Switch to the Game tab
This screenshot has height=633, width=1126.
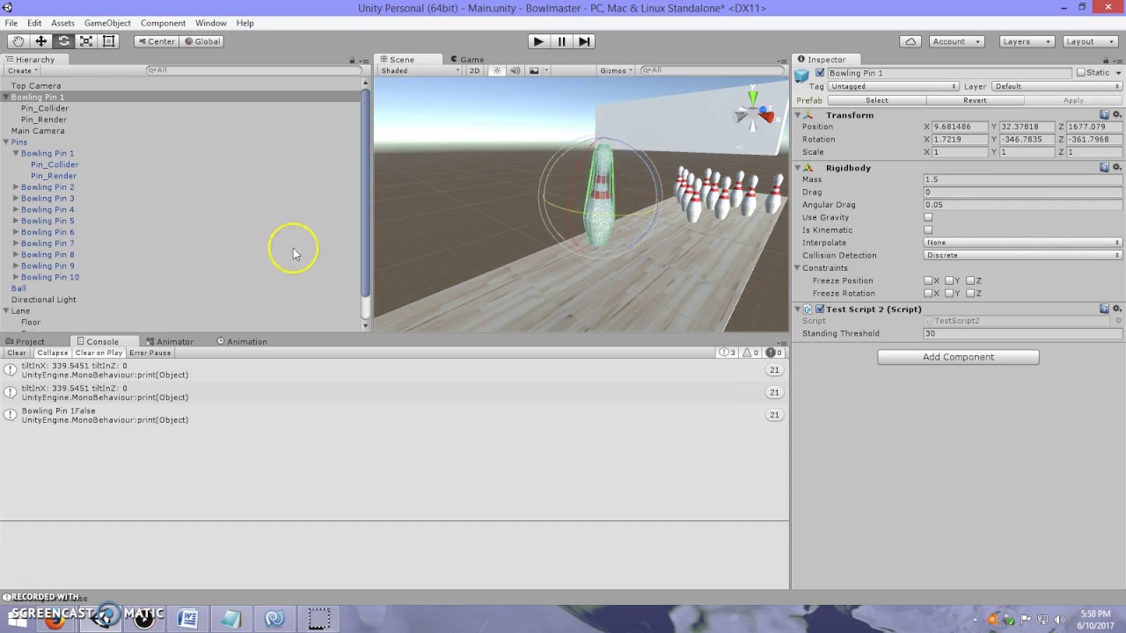tap(467, 60)
